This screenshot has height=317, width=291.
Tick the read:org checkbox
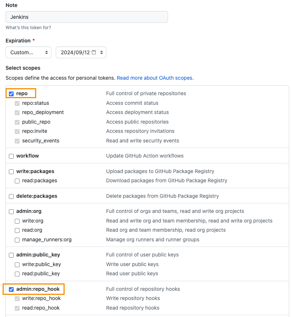click(17, 230)
